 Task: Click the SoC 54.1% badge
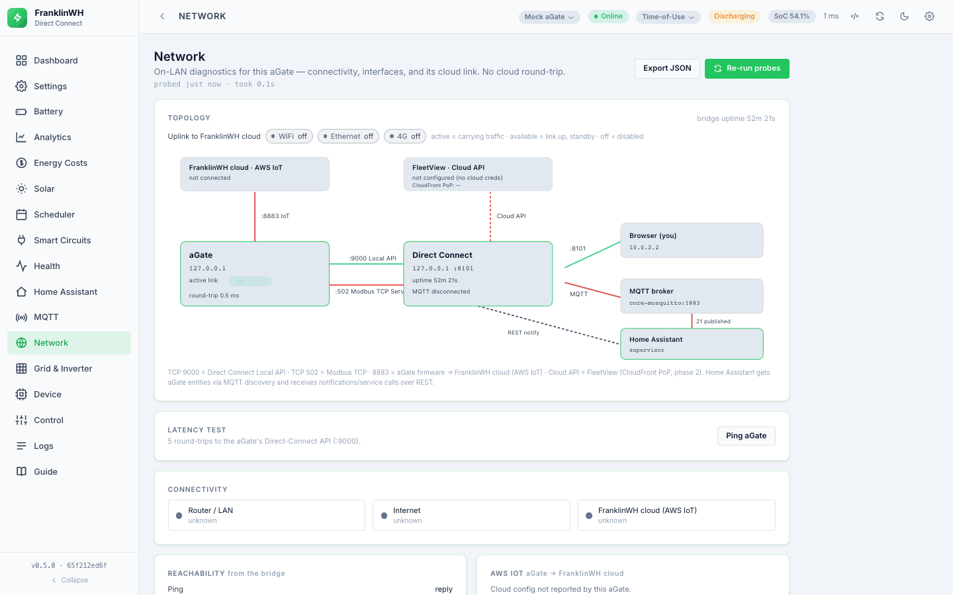point(792,17)
